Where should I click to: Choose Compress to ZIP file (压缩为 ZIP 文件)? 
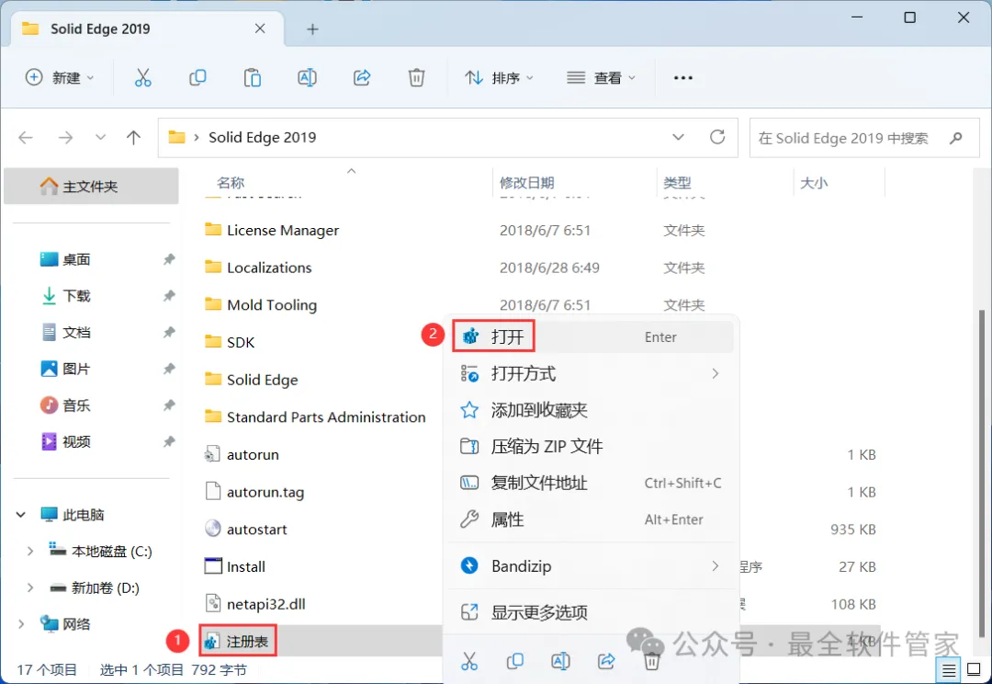[591, 447]
